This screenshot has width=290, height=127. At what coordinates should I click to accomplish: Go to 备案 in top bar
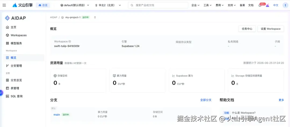point(242,5)
